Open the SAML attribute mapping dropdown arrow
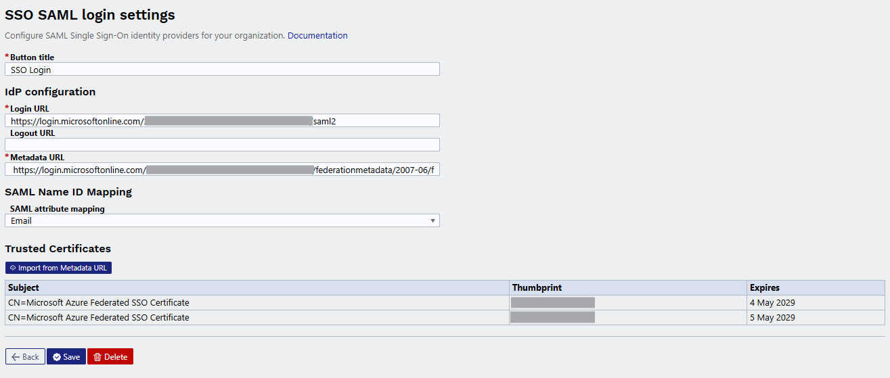 432,220
